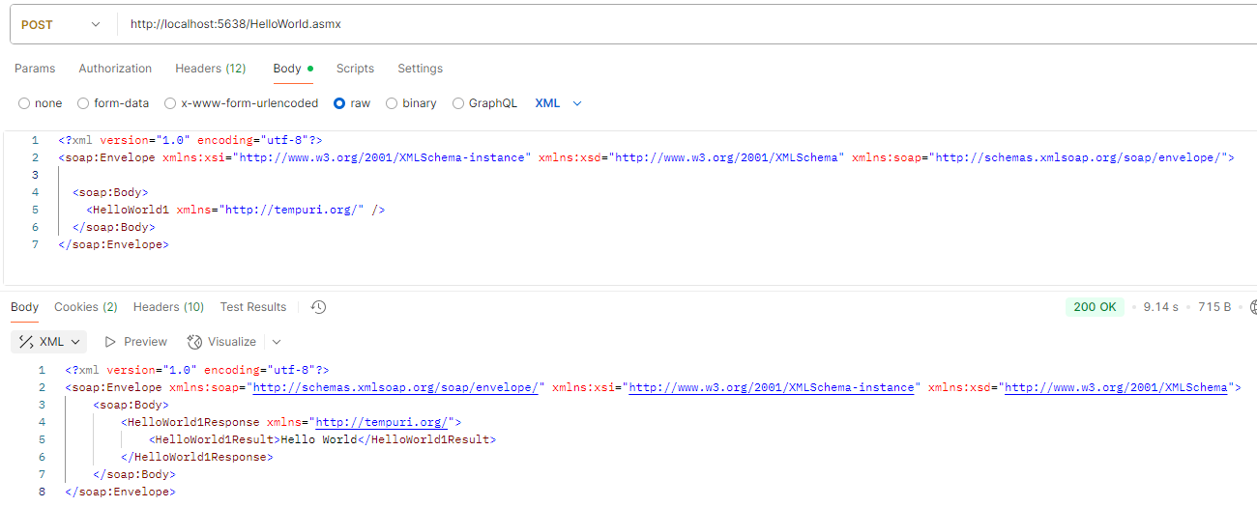Select the none body type
This screenshot has height=507, width=1257.
pyautogui.click(x=25, y=103)
